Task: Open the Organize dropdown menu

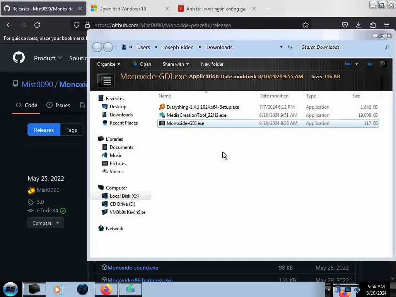Action: click(109, 64)
